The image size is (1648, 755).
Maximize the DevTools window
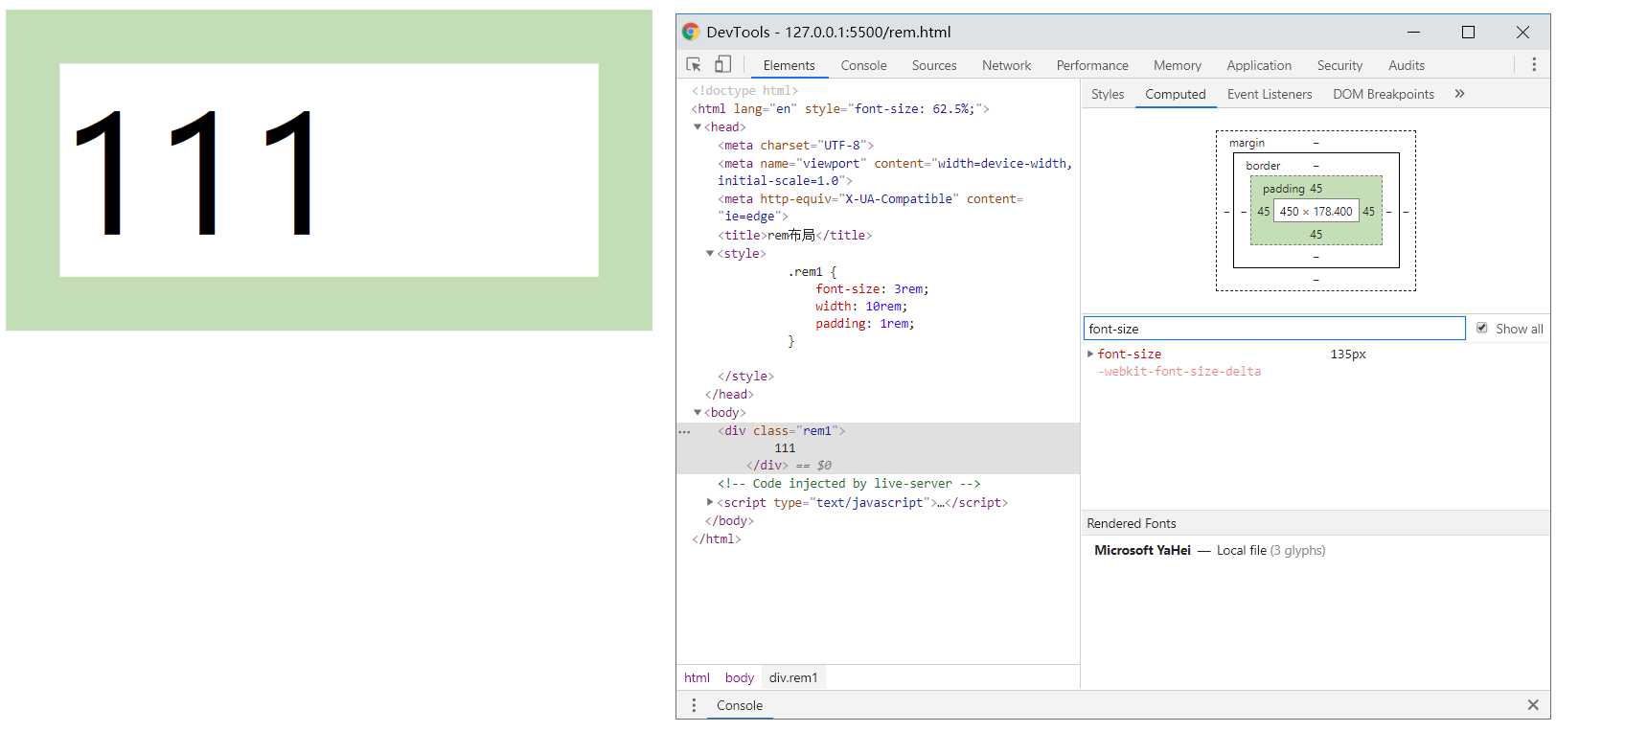(x=1467, y=32)
